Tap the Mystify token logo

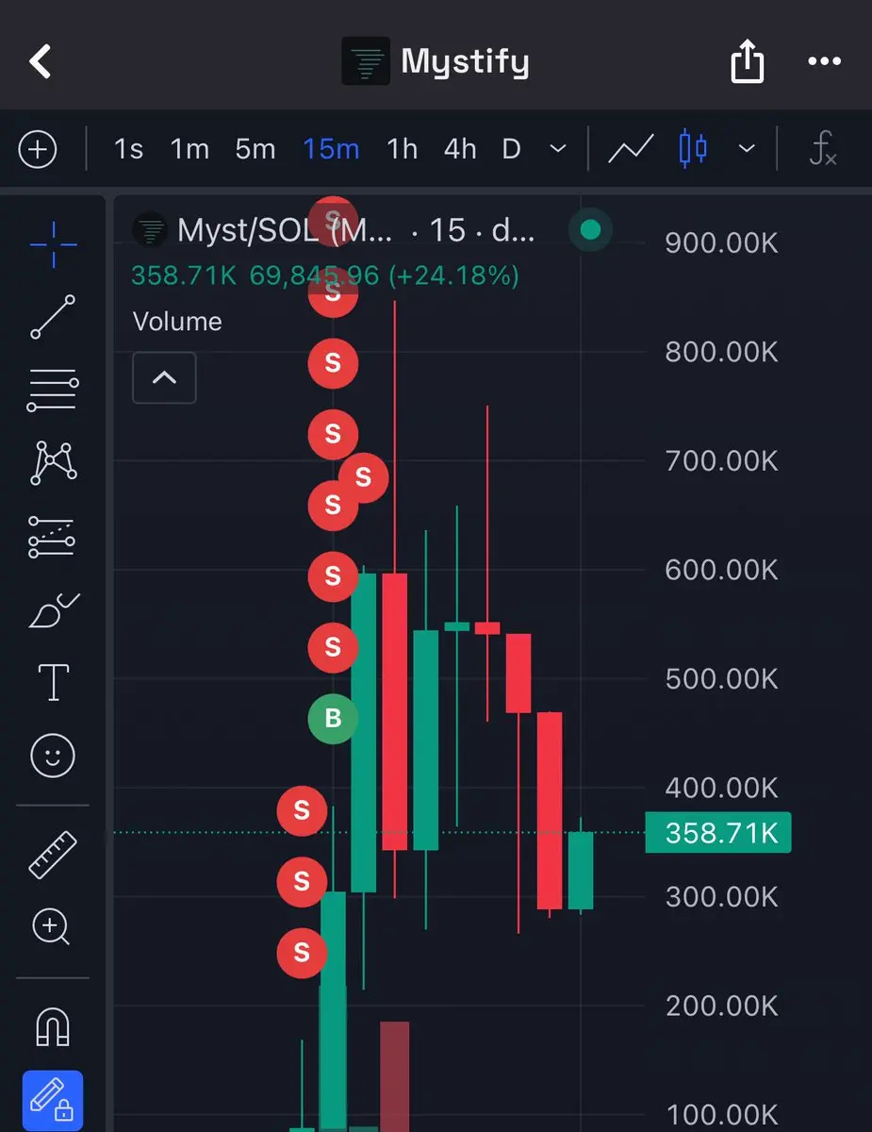[x=365, y=62]
